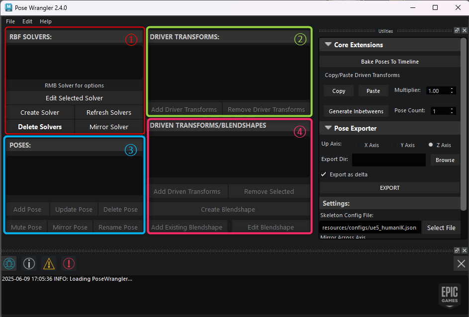Click Remove Driver Transforms

pyautogui.click(x=266, y=109)
